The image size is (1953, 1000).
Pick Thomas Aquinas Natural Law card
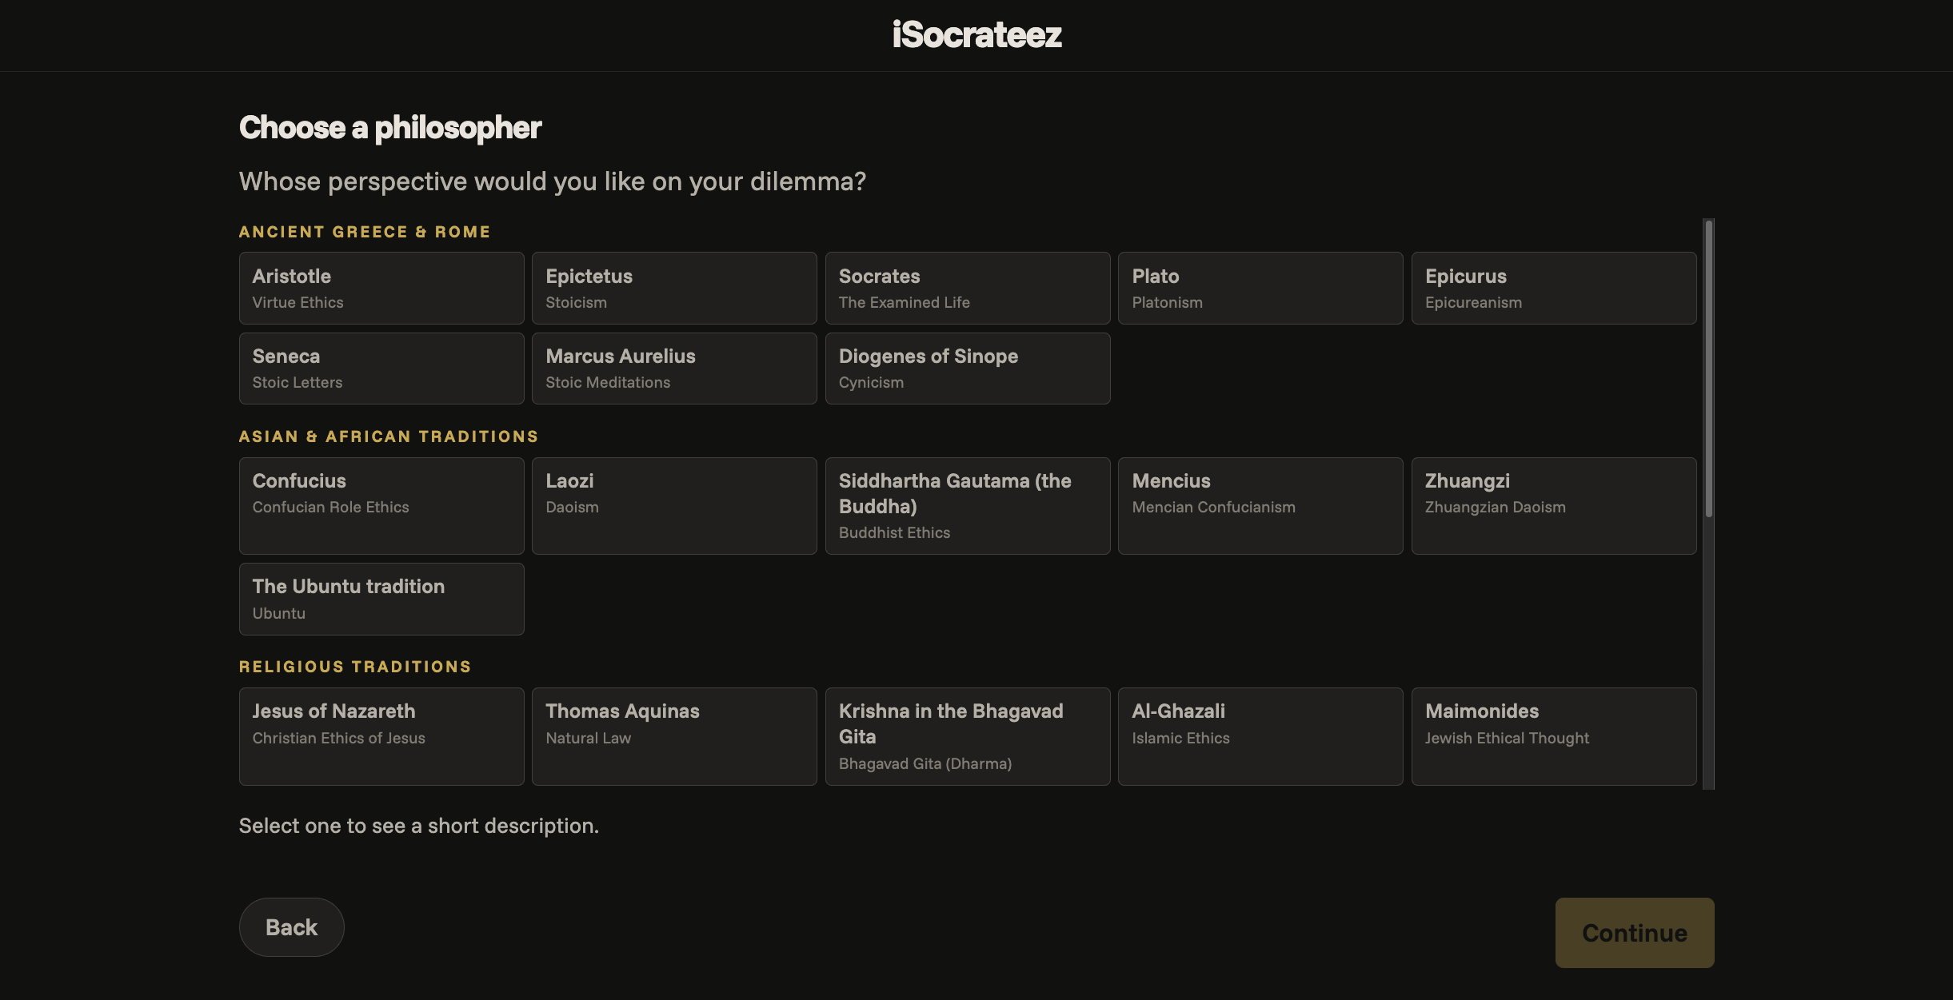click(x=674, y=736)
